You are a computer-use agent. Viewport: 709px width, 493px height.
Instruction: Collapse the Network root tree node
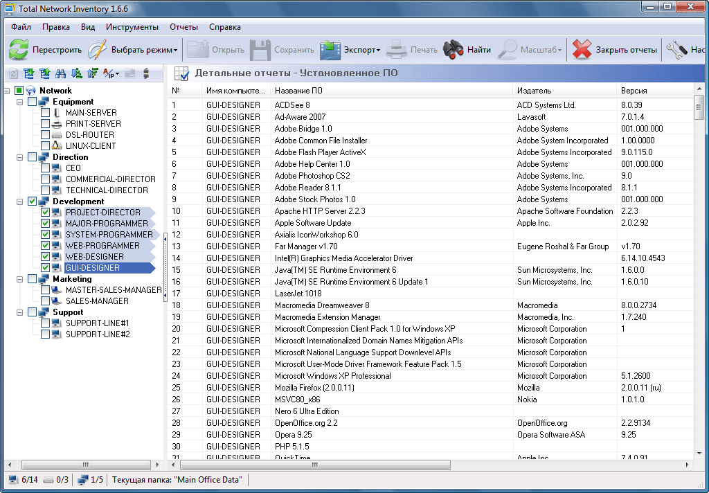tap(7, 91)
